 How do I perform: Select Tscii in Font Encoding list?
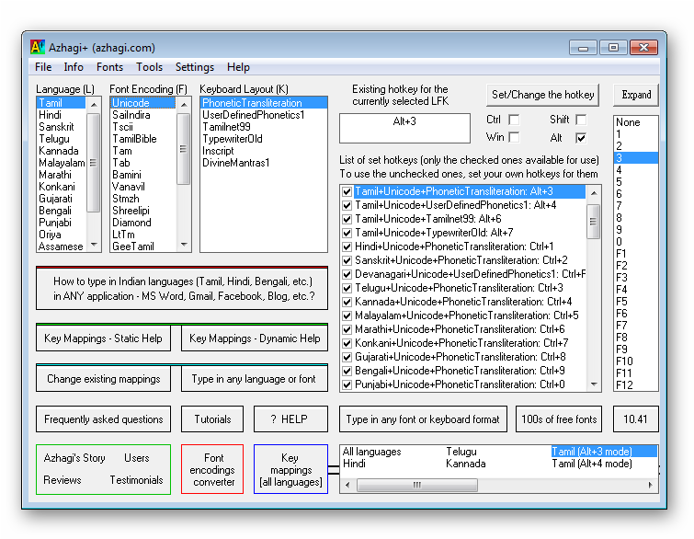[x=143, y=127]
